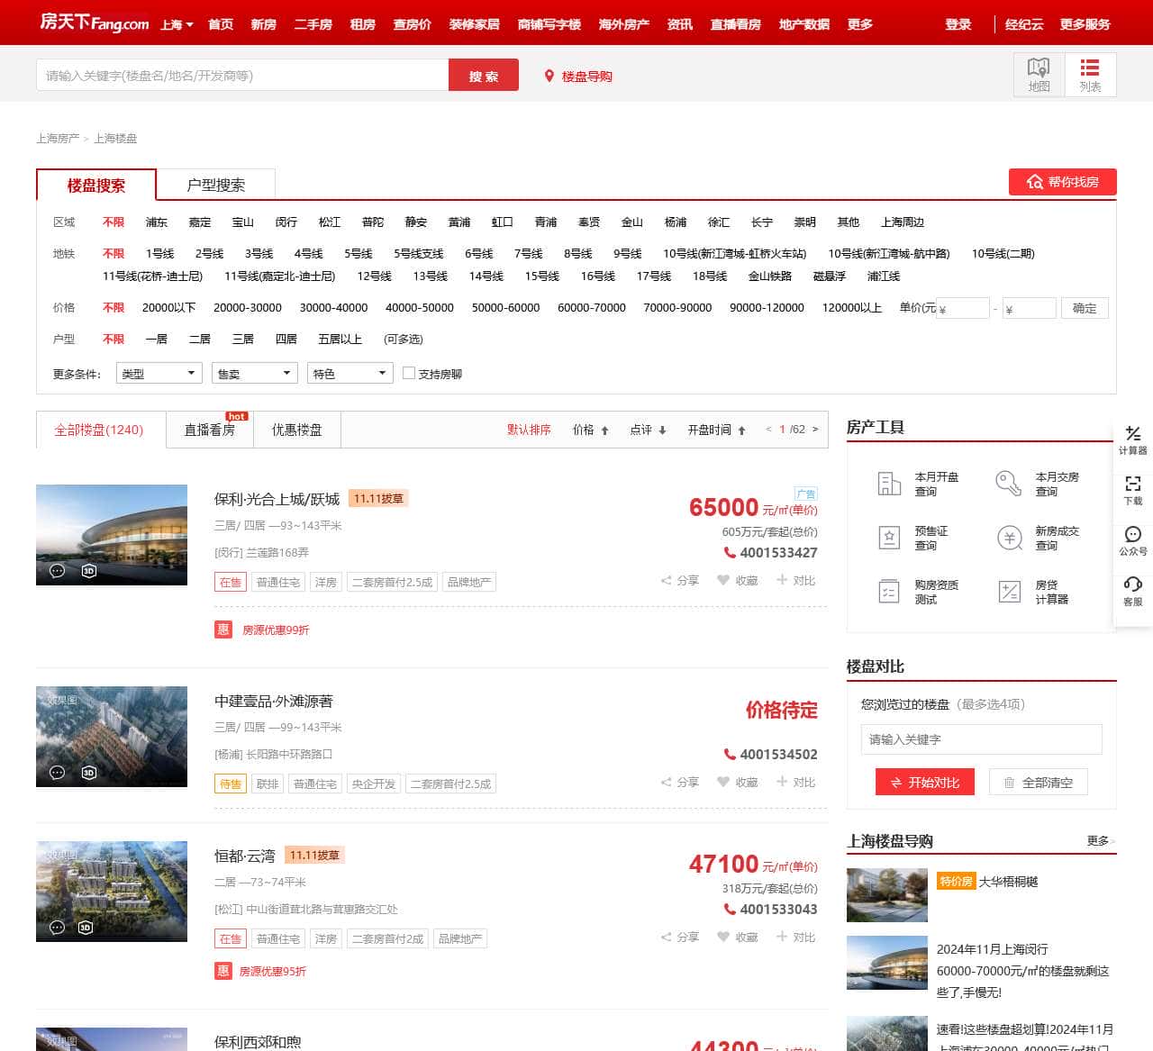Click the 本月开盘查询 building icon
Screen dimensions: 1153x1051
tap(889, 484)
